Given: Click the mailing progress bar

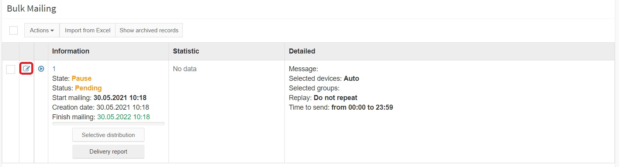Looking at the screenshot, I should tap(108, 124).
